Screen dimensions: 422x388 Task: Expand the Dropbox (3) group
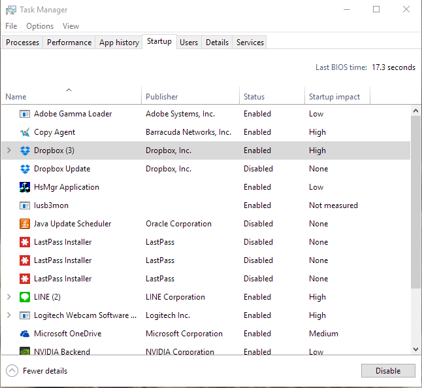tap(9, 150)
